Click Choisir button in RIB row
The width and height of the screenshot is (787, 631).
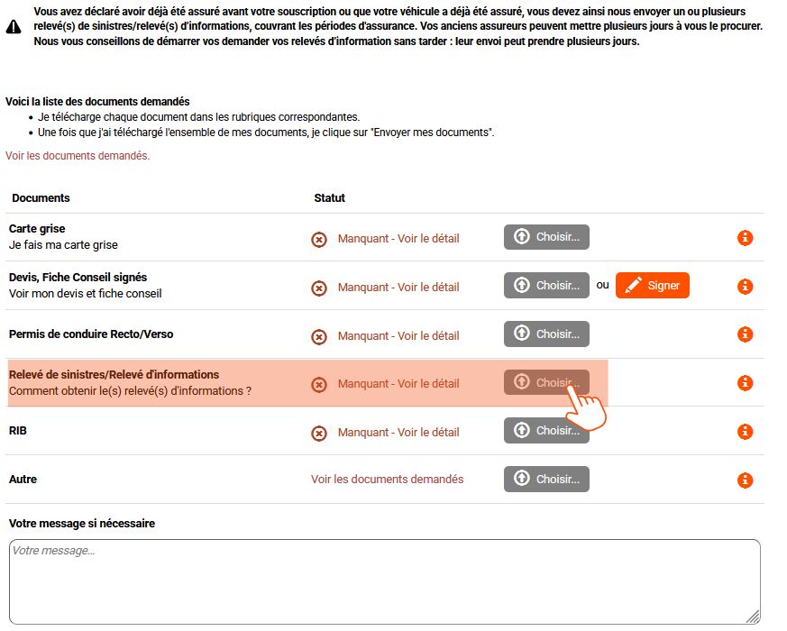coord(546,431)
